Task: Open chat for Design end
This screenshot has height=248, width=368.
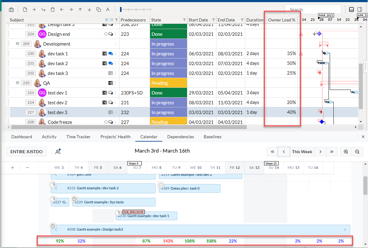Action: [111, 34]
